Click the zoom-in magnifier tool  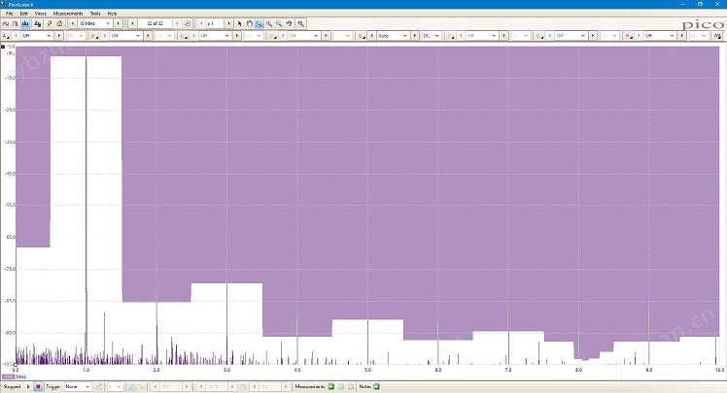click(x=268, y=23)
